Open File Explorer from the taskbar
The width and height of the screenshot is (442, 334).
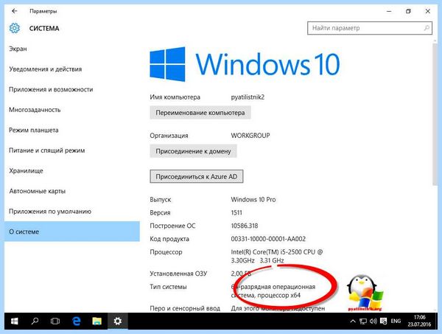click(97, 321)
